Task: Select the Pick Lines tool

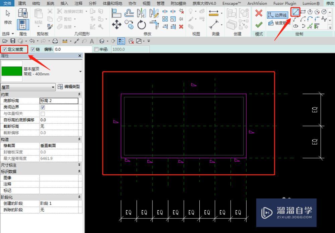Action: click(310, 26)
